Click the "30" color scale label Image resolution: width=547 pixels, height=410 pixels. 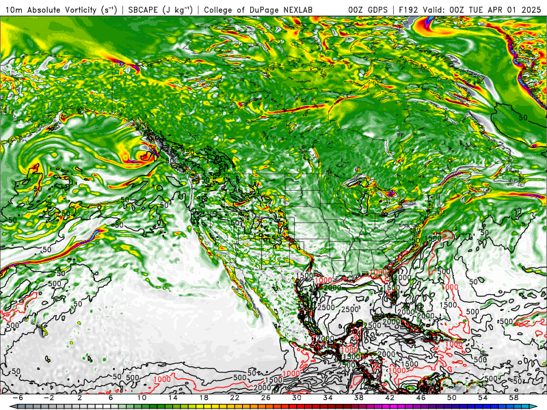pyautogui.click(x=297, y=398)
